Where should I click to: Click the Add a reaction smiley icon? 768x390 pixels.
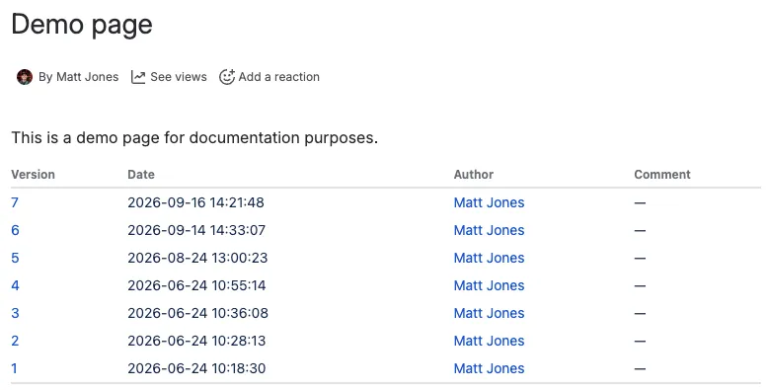pyautogui.click(x=227, y=76)
